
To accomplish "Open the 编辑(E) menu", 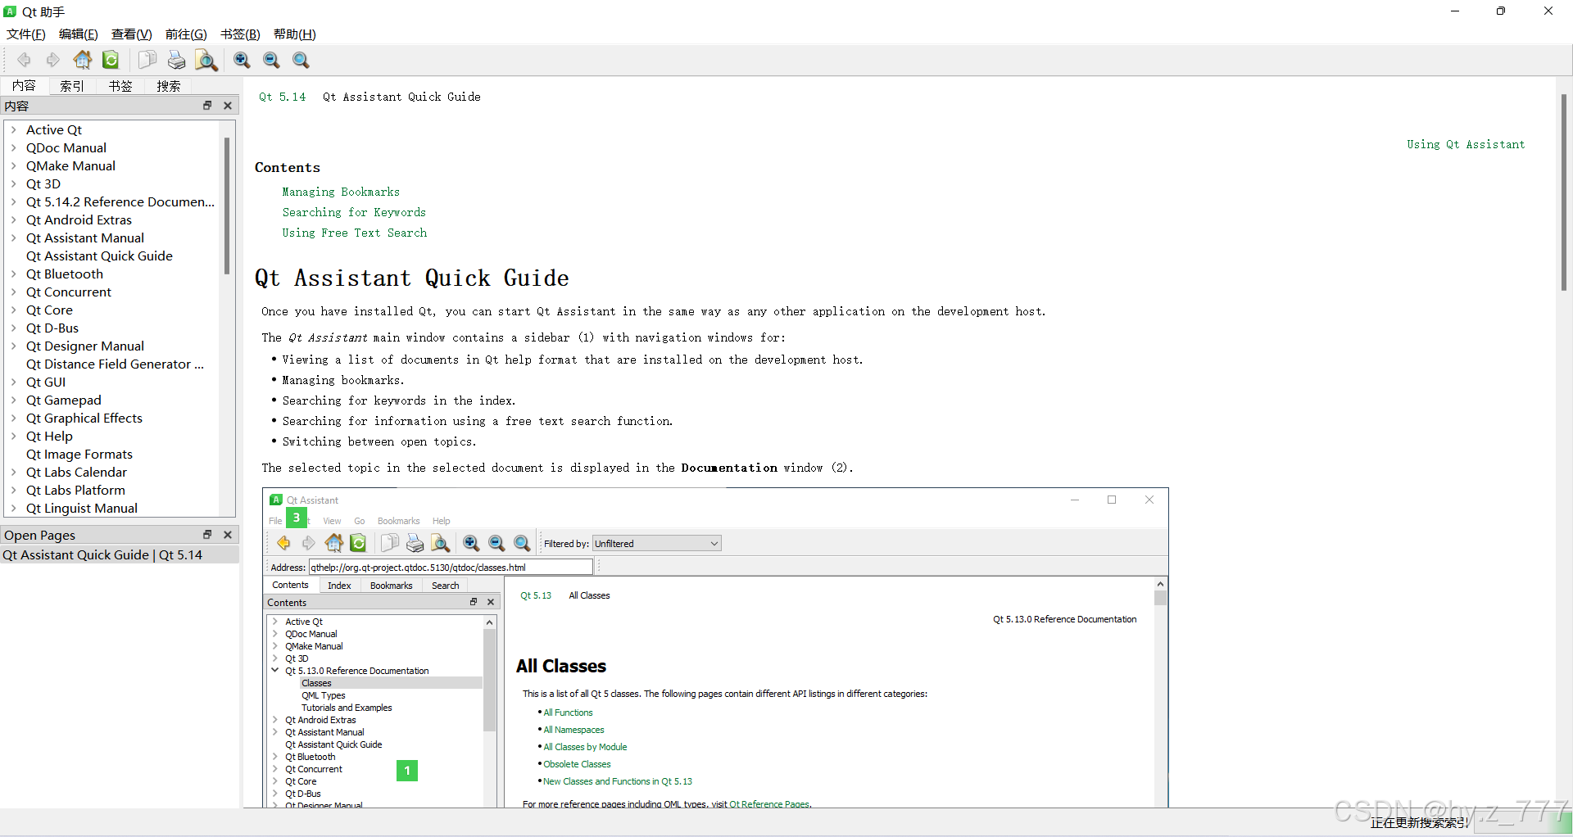I will pyautogui.click(x=79, y=34).
